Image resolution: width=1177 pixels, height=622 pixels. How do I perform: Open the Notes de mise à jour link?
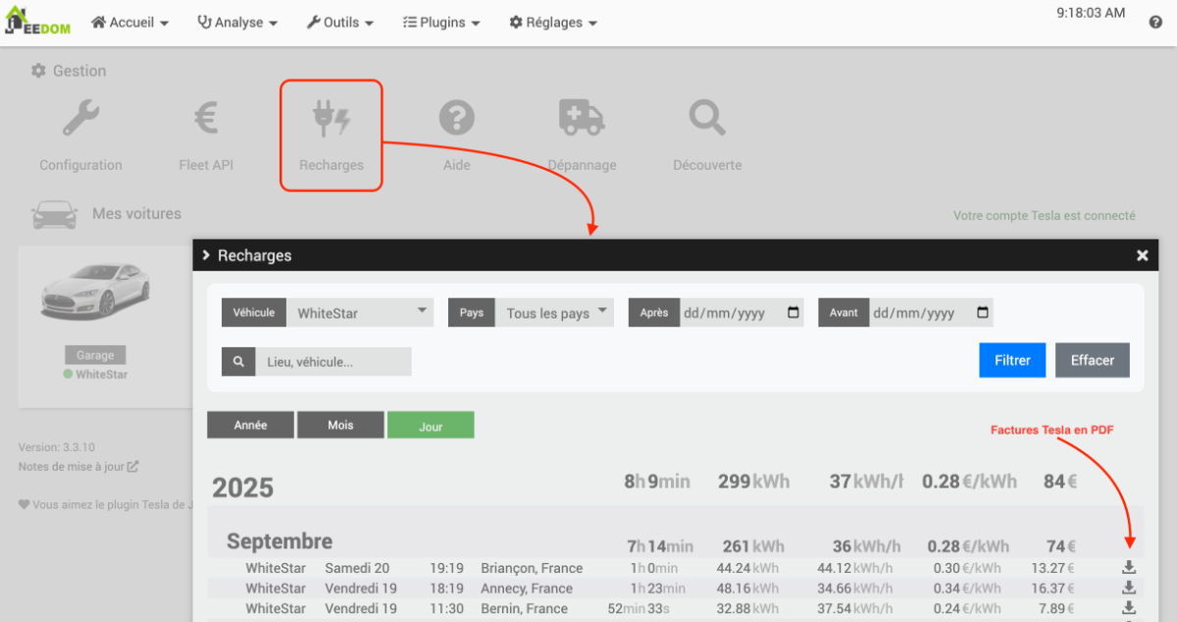click(78, 467)
